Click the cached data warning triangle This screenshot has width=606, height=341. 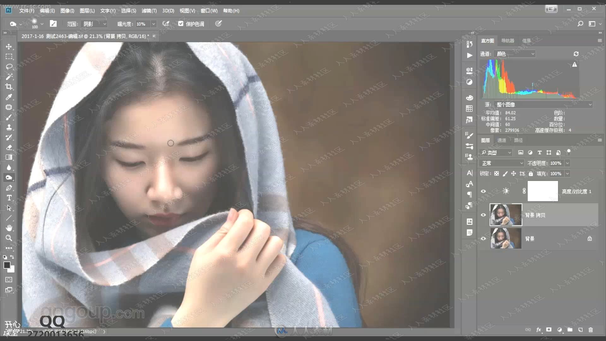(575, 65)
